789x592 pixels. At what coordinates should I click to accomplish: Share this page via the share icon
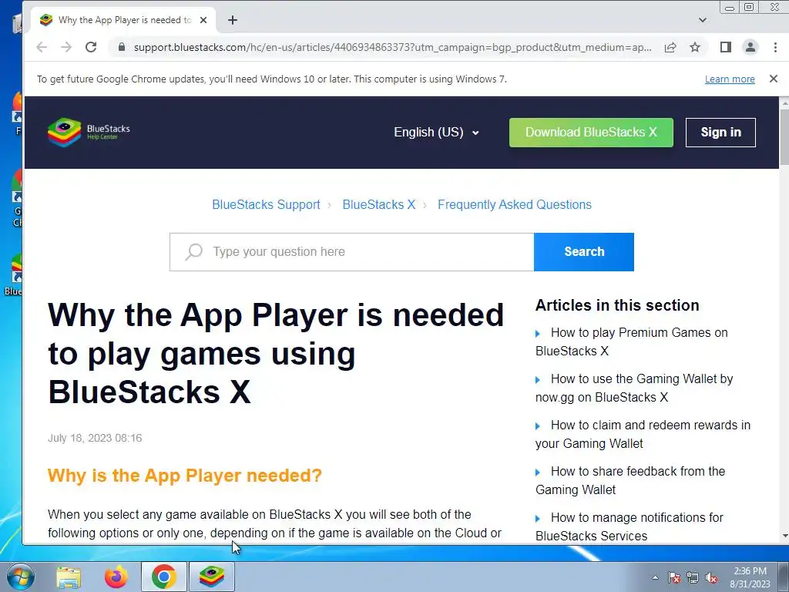click(x=670, y=47)
